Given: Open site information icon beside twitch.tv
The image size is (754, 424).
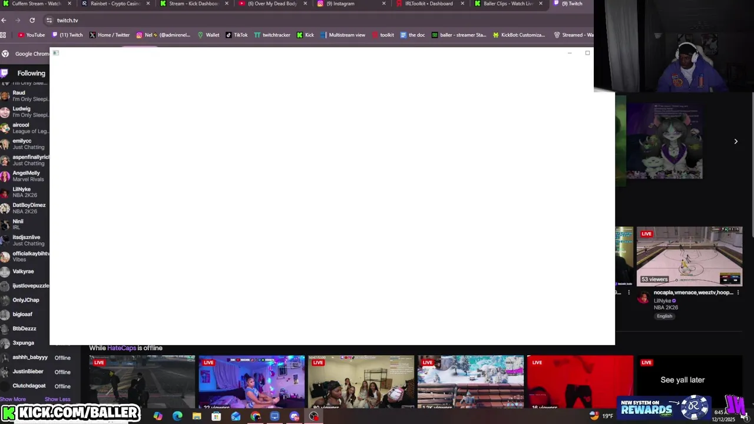Looking at the screenshot, I should 49,20.
